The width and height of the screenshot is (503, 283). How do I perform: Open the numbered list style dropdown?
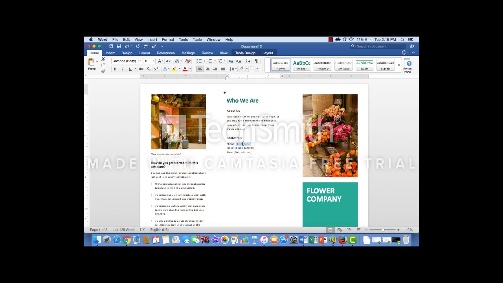215,61
